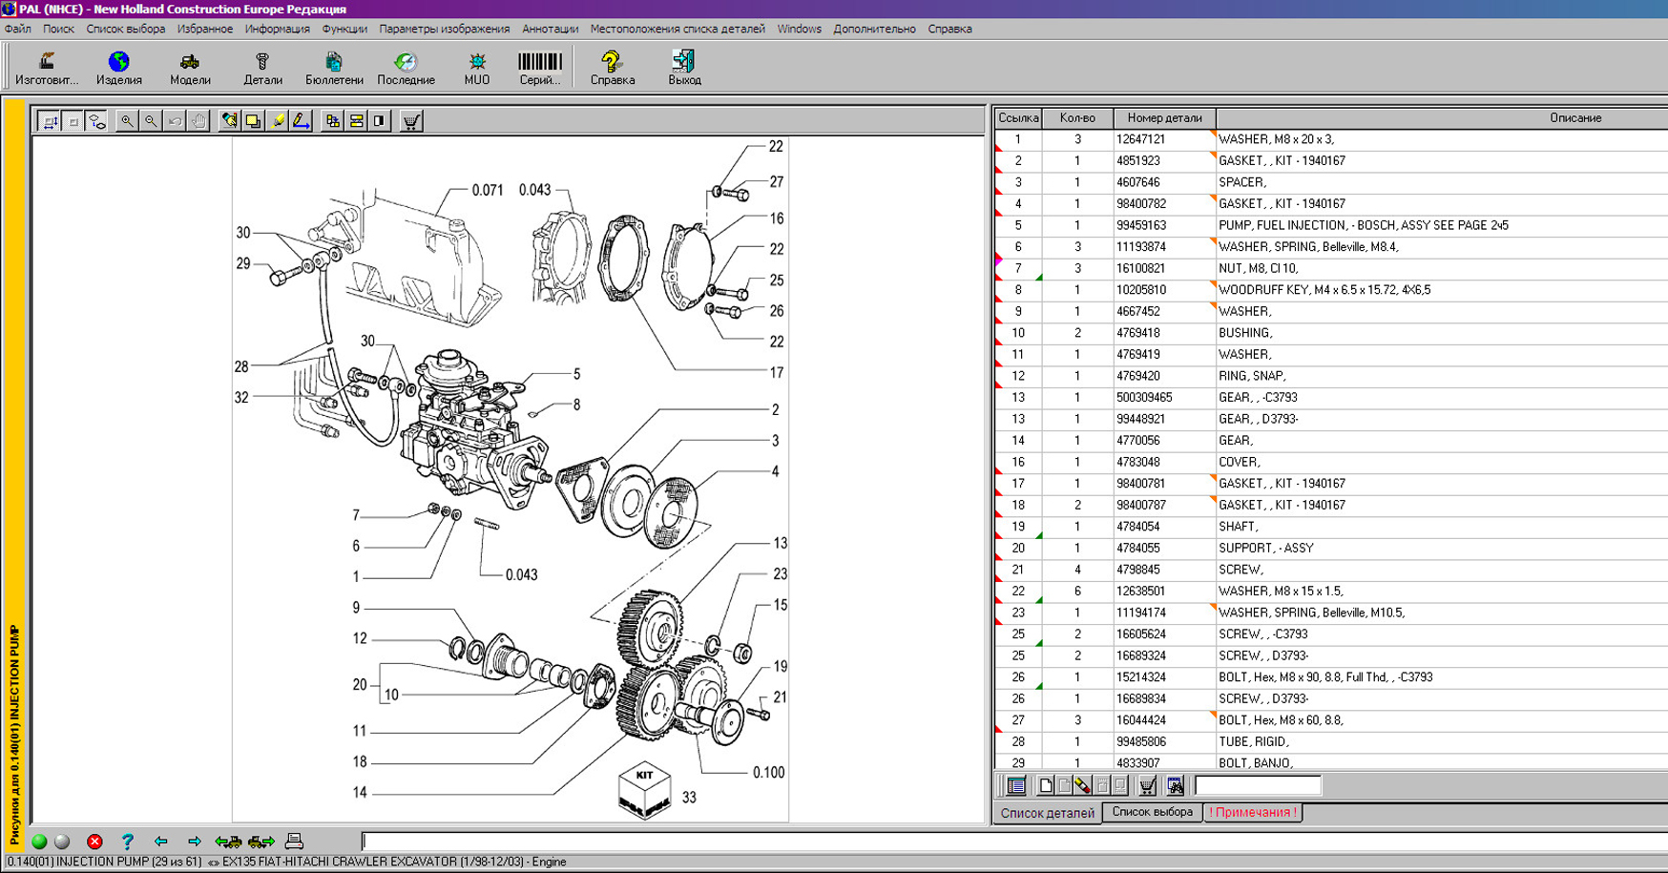Viewport: 1668px width, 873px height.
Task: Select the PUMP, FUEL INJECTION row
Action: coord(1363,225)
